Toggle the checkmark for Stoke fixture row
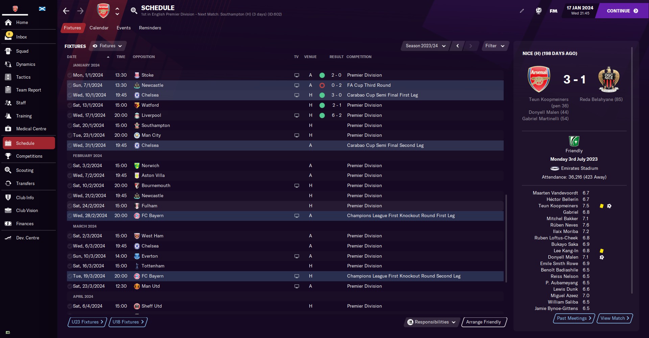This screenshot has width=649, height=338. click(x=70, y=75)
